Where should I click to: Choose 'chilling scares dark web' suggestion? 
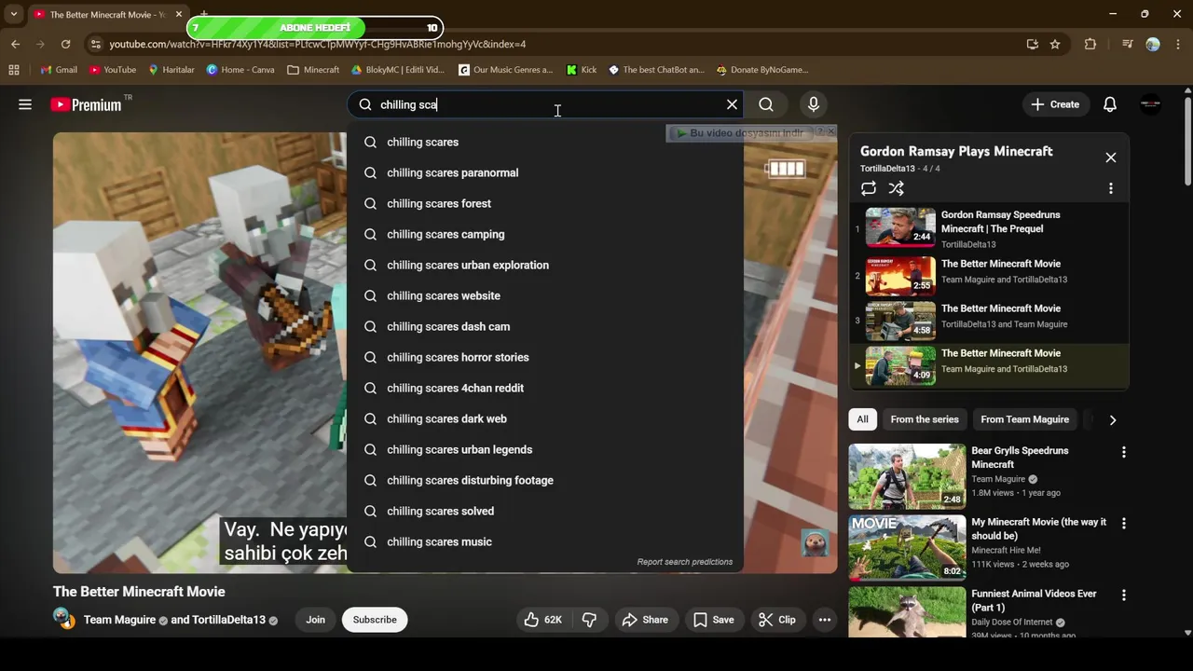pos(545,418)
